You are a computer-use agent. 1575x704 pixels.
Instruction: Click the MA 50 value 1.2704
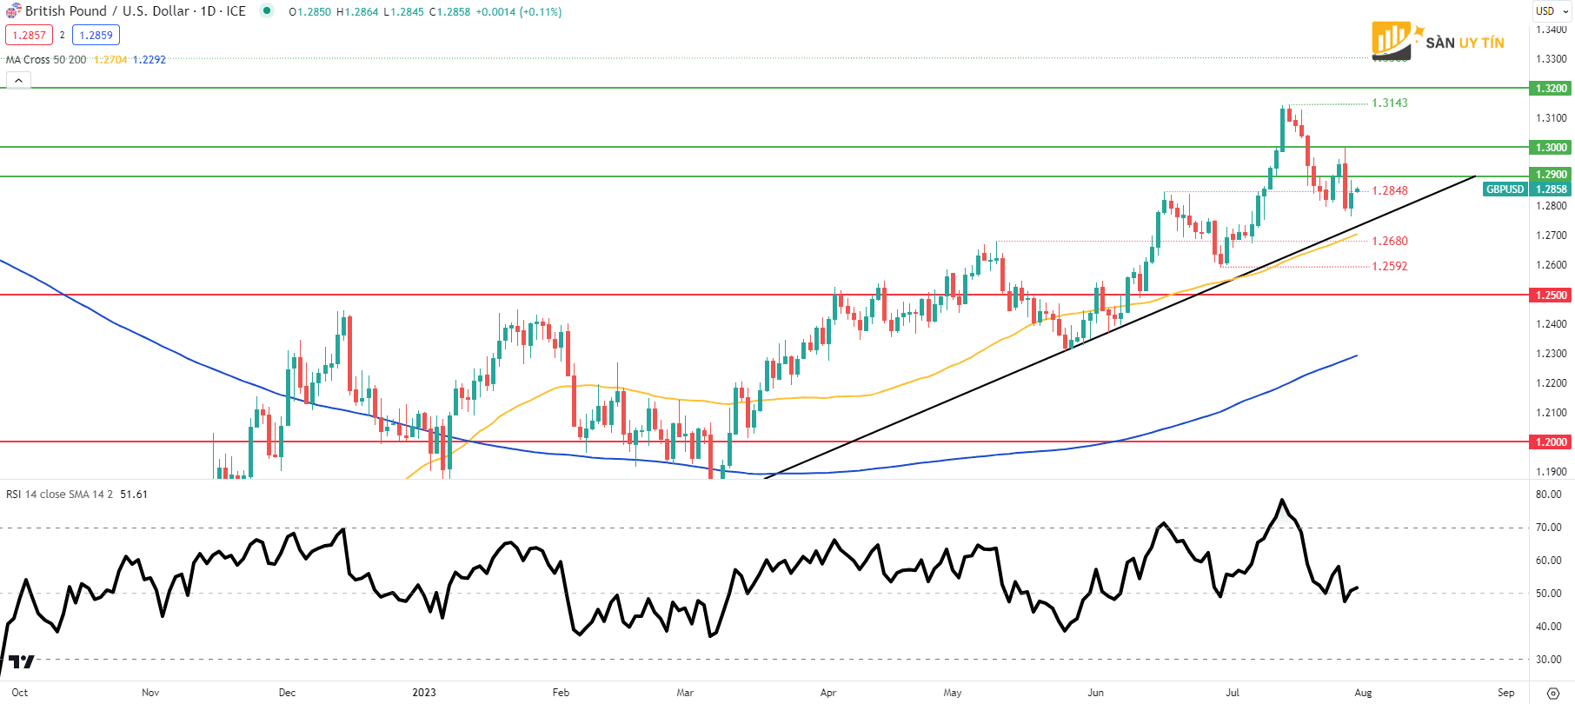pyautogui.click(x=110, y=60)
